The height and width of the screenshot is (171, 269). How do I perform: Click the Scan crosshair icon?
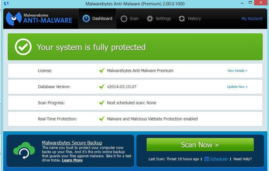pos(124,19)
